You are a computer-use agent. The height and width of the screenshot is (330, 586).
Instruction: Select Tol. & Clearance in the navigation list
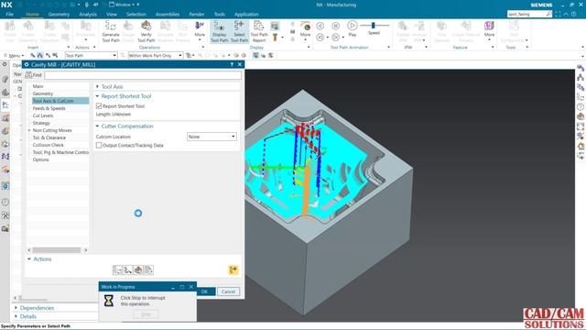[x=49, y=137]
